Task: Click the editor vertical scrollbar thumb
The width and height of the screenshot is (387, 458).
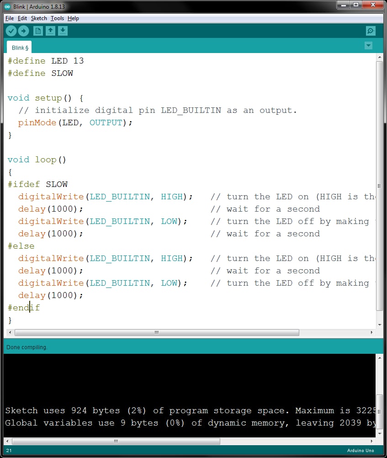Action: pos(379,186)
